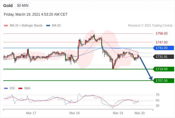The height and width of the screenshot is (118, 175).
Task: Select the chart date line 'Friday, March 19, 2021 4:53:20 AM CET'
Action: [x=36, y=14]
